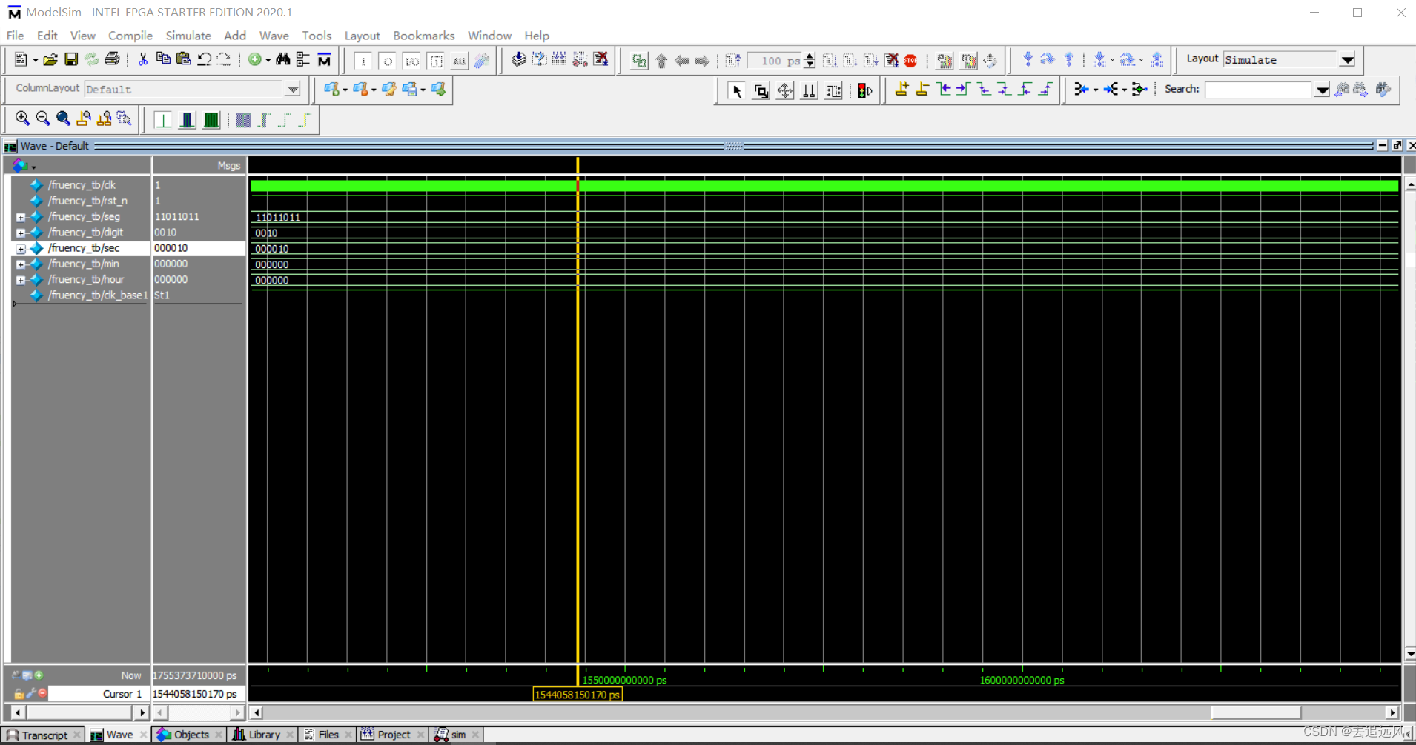1416x745 pixels.
Task: Open the ColumnLayout Default dropdown
Action: point(293,90)
